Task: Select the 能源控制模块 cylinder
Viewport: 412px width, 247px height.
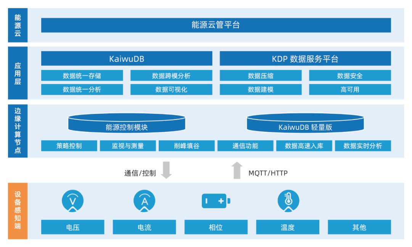Action: tap(127, 123)
